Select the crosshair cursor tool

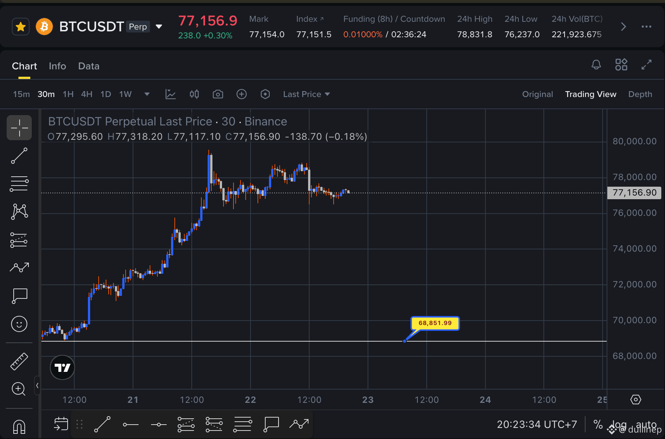pyautogui.click(x=19, y=128)
